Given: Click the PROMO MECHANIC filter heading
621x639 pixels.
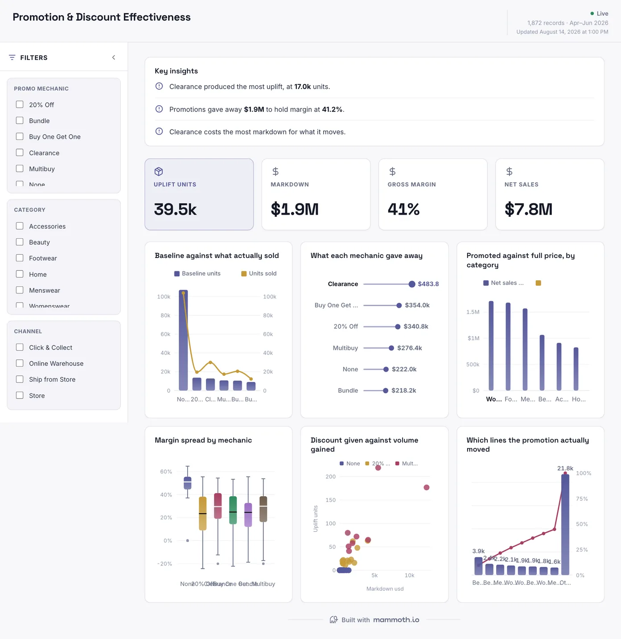Looking at the screenshot, I should pyautogui.click(x=41, y=89).
